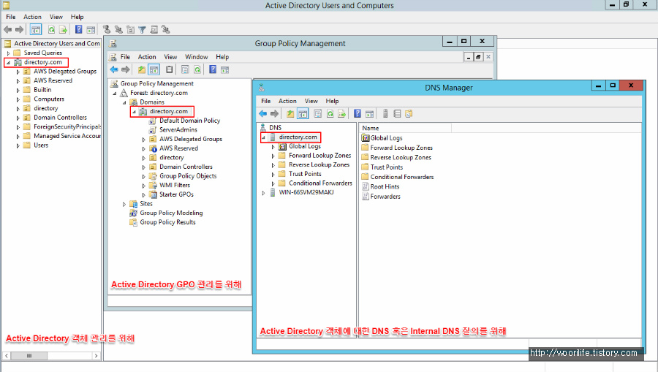
Task: Open Window menu in Group Policy Management
Action: click(x=197, y=56)
